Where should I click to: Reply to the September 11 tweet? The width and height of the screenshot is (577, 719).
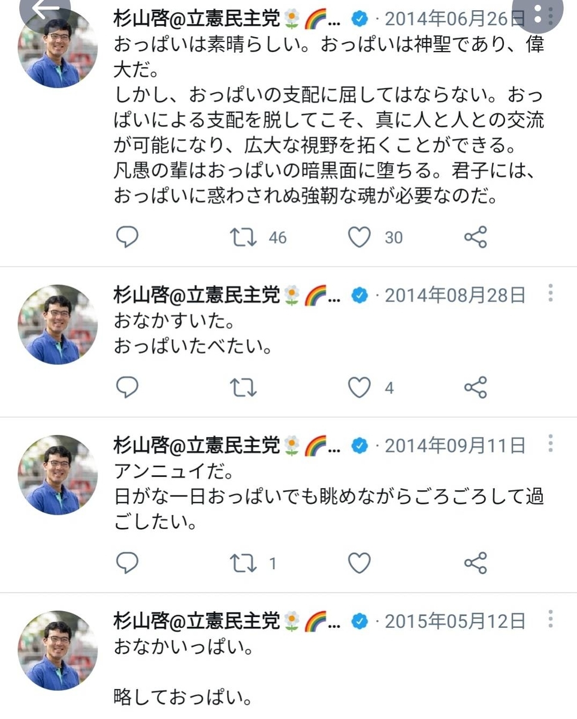pos(126,562)
